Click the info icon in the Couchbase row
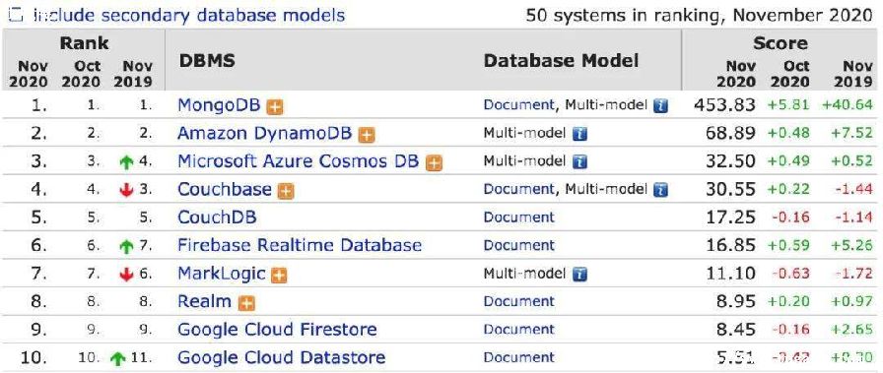 click(660, 190)
